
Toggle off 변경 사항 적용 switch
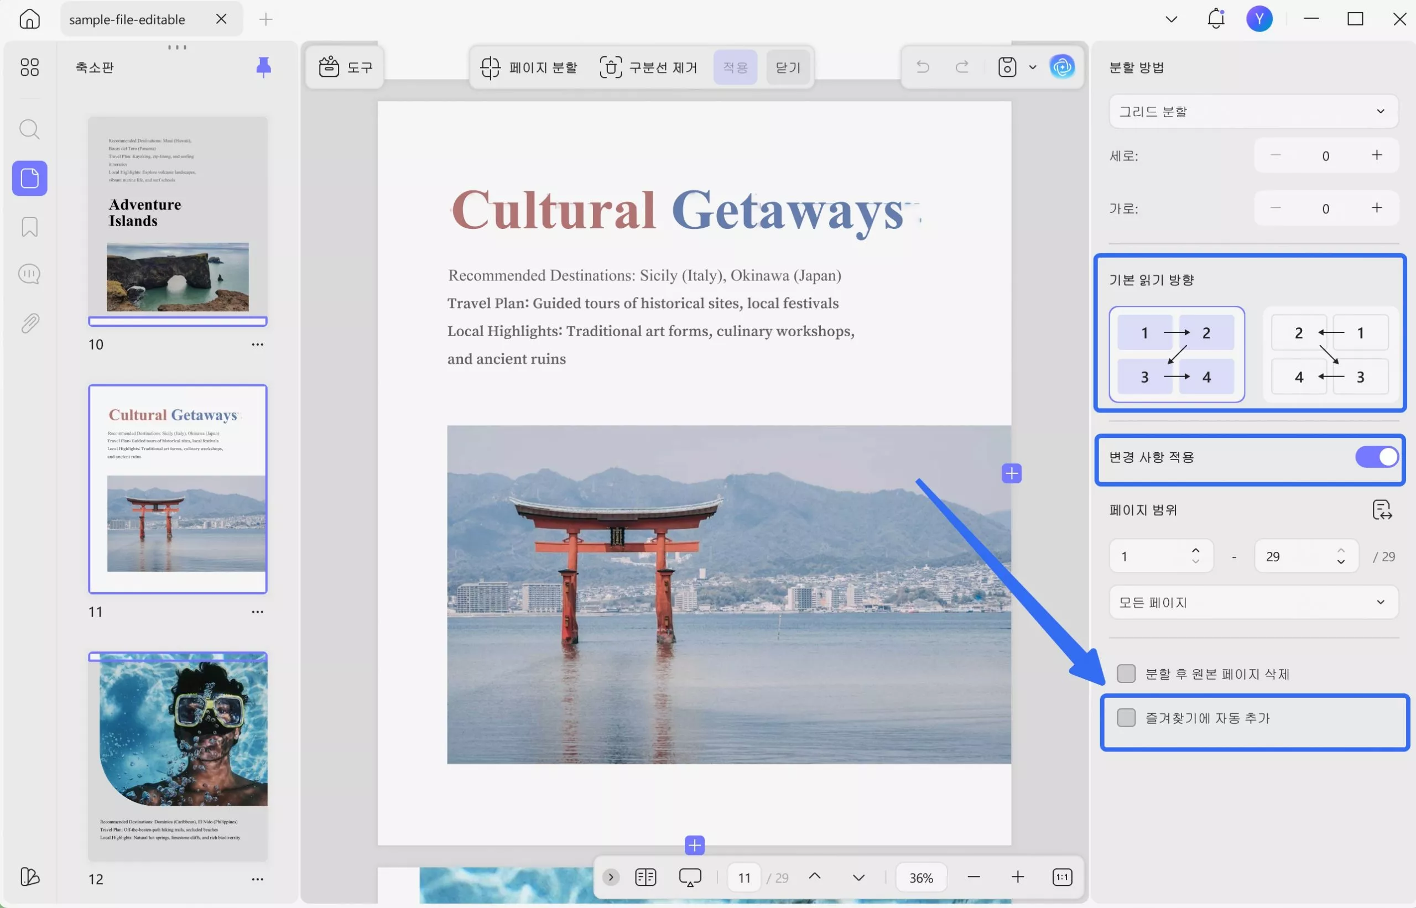point(1376,457)
